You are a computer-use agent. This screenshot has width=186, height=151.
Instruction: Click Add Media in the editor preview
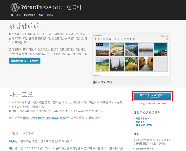tap(98, 35)
